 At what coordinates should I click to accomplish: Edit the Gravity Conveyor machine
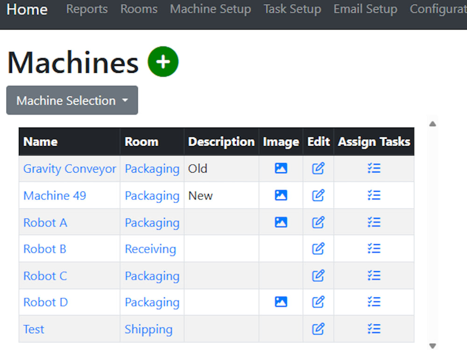point(318,168)
